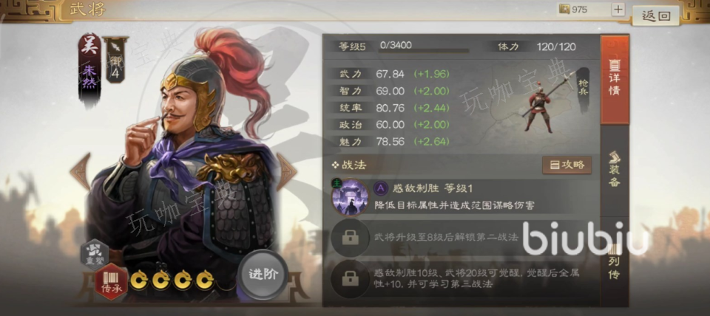Screen dimensions: 710x316
Task: Click the 返回 back button
Action: tap(656, 16)
